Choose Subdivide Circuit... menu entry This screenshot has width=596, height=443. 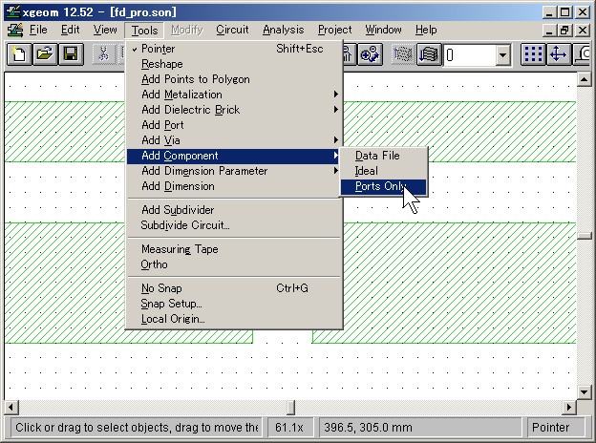pyautogui.click(x=235, y=225)
